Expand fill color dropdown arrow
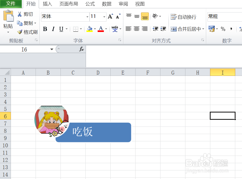242x179 pixels. tap(95, 29)
